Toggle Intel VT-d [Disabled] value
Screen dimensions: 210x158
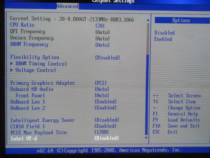point(107,138)
